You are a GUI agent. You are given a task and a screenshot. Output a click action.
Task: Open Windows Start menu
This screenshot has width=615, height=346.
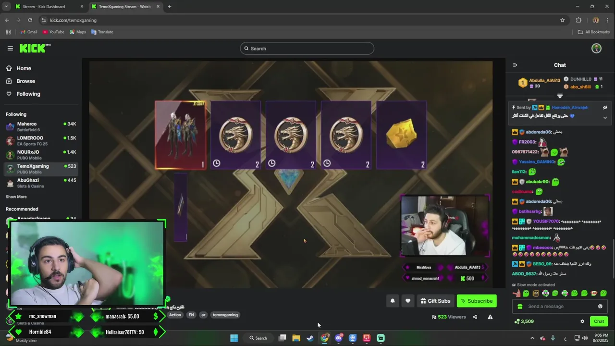click(234, 338)
